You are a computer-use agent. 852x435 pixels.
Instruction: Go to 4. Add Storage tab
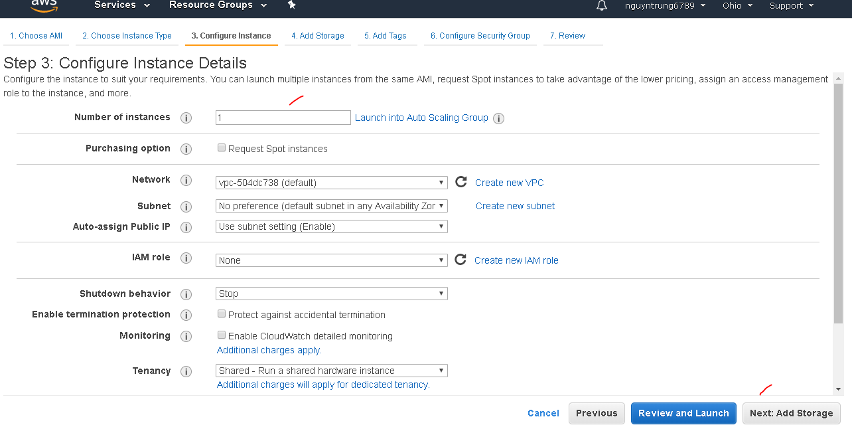click(x=318, y=36)
